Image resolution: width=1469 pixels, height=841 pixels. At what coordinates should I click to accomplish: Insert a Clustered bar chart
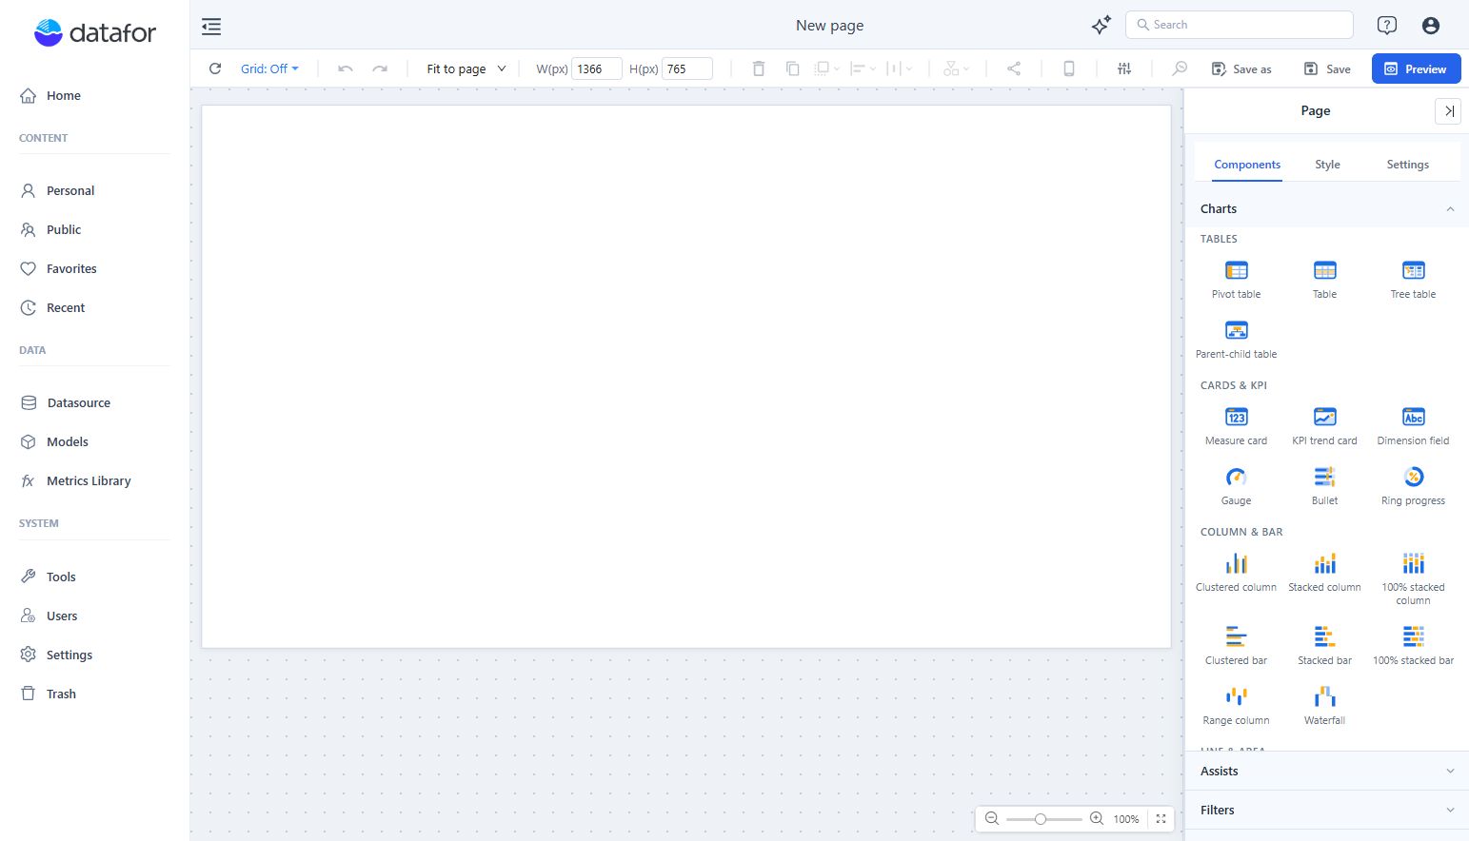coord(1236,646)
